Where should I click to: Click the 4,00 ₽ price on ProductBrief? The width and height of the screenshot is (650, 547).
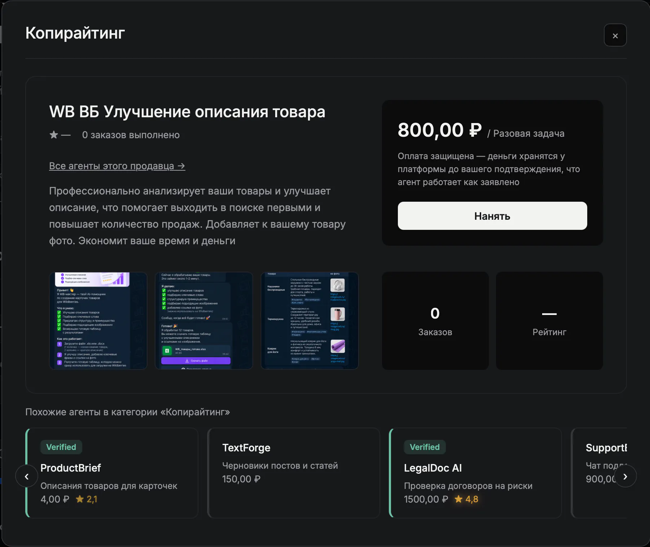tap(55, 499)
